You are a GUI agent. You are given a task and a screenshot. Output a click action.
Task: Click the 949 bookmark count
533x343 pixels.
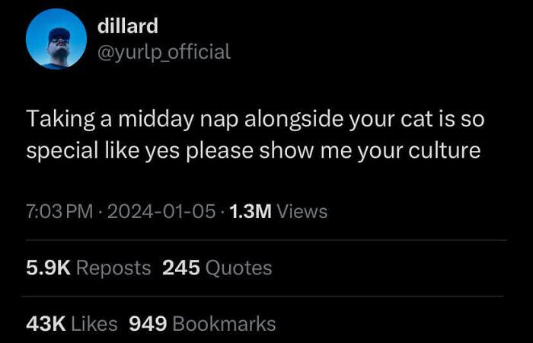click(x=148, y=324)
